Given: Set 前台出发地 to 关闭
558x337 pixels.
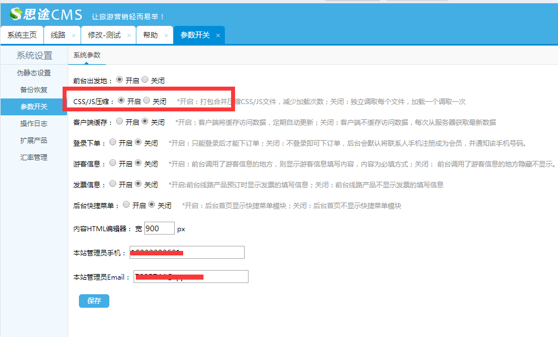Looking at the screenshot, I should coord(145,80).
